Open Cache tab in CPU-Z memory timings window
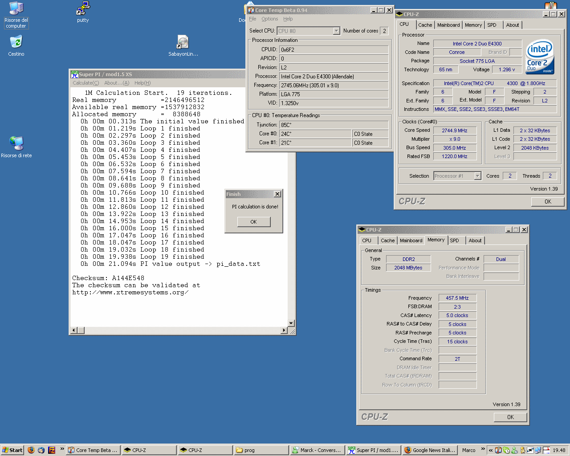This screenshot has height=456, width=570. [387, 240]
